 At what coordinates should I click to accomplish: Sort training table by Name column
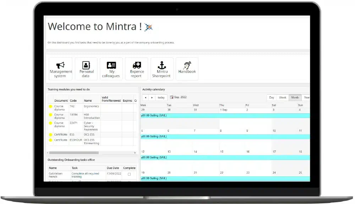click(x=88, y=101)
